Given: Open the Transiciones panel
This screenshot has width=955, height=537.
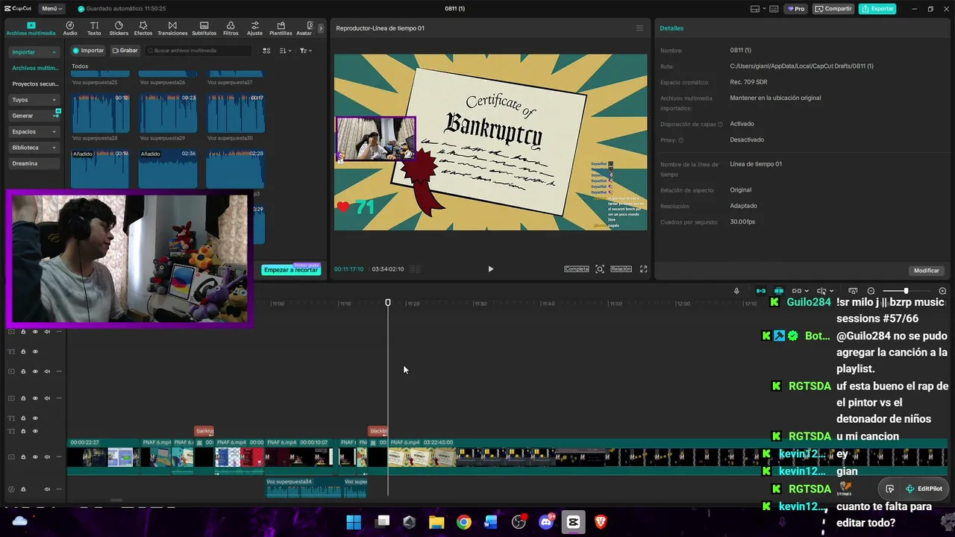Looking at the screenshot, I should tap(172, 28).
